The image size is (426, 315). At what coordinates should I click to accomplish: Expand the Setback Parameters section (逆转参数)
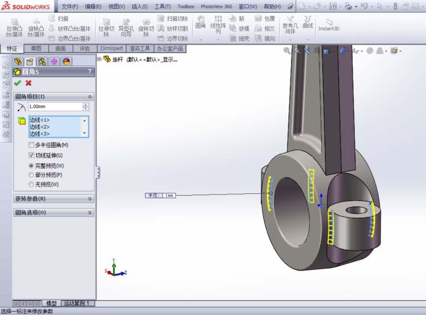(90, 199)
